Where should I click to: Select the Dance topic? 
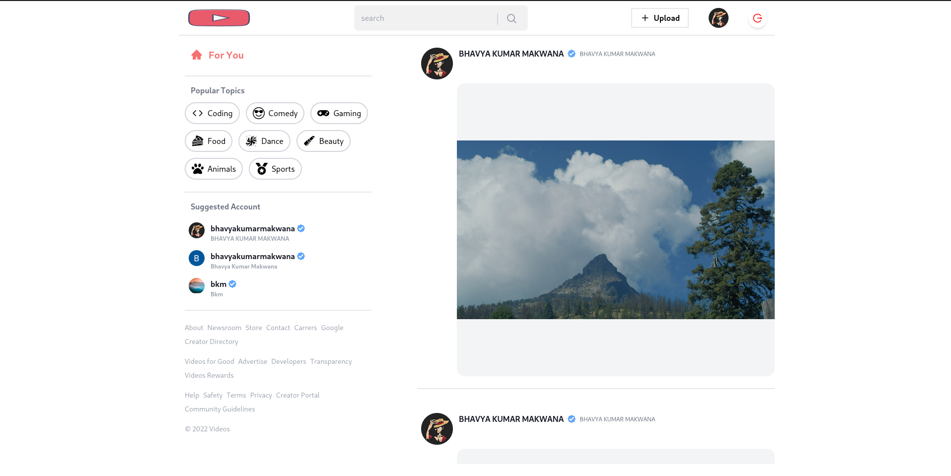pos(264,141)
